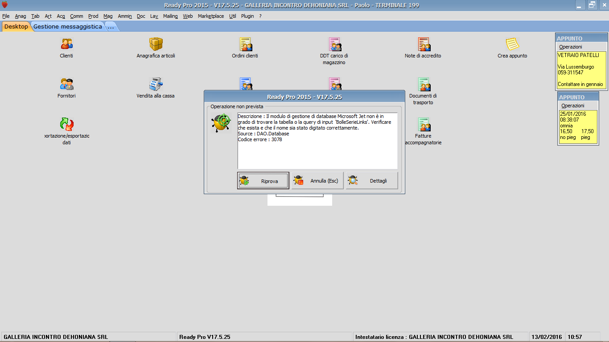This screenshot has height=342, width=609.
Task: Click GALLERIA INCONTRO DEHONIANA SRL status entry at left
Action: [89, 337]
